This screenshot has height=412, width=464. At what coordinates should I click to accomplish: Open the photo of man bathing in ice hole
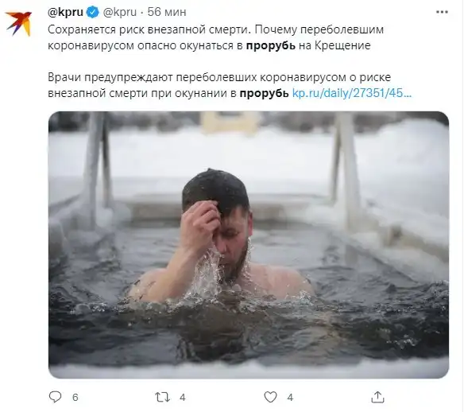[x=249, y=245]
